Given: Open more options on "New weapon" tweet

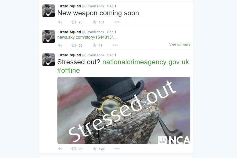Looking at the screenshot, I should pyautogui.click(x=117, y=22).
